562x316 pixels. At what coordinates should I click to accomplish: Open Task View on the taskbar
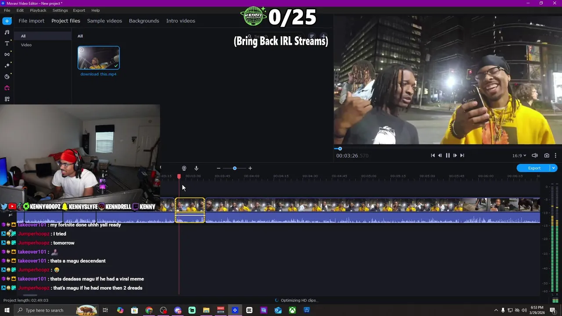(x=105, y=310)
